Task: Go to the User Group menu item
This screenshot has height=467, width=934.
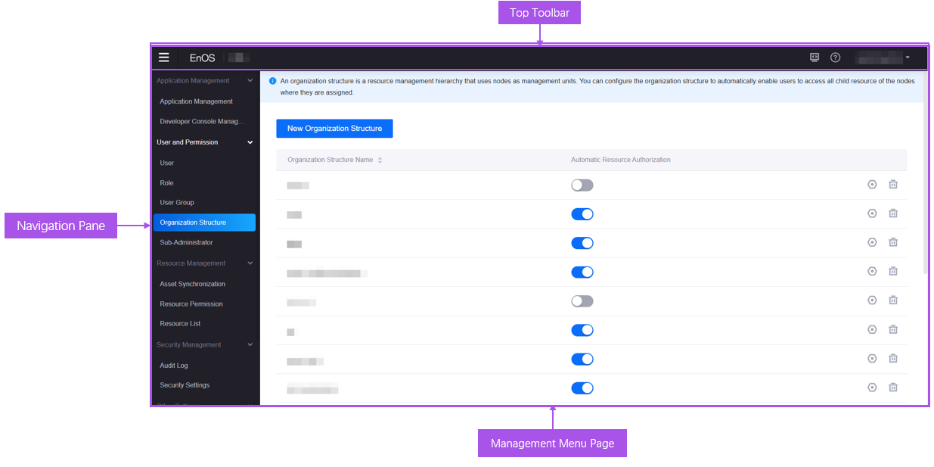Action: click(x=177, y=203)
